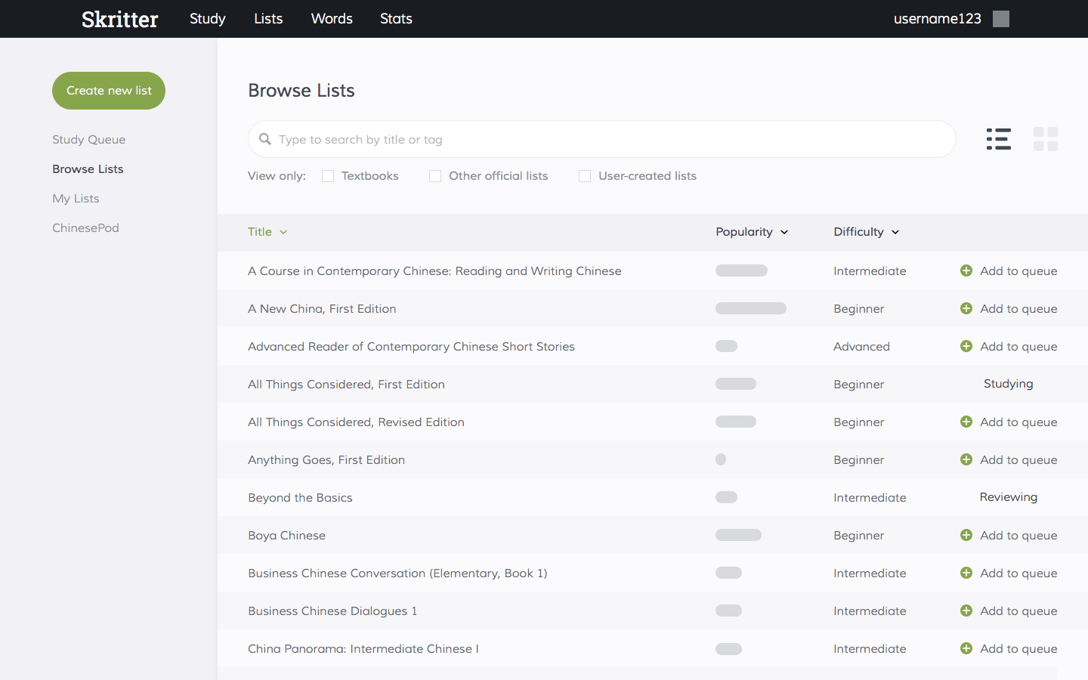Open the Study menu

pyautogui.click(x=208, y=19)
